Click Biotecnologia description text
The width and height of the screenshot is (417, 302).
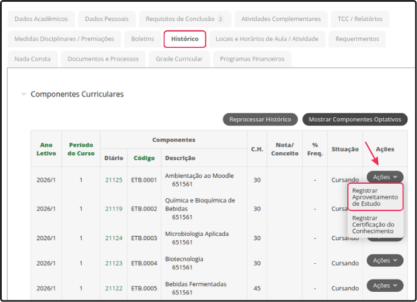(184, 259)
